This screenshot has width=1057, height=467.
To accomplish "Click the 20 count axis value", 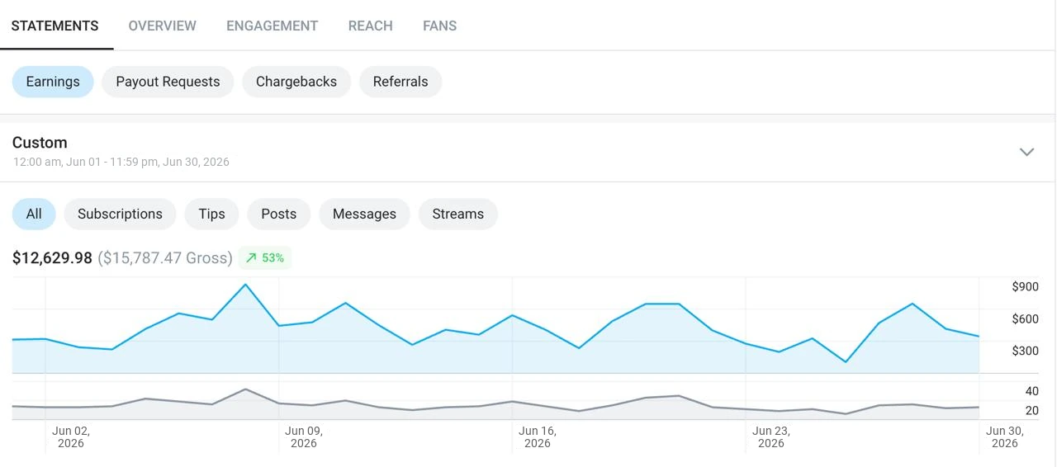I will (x=1031, y=410).
